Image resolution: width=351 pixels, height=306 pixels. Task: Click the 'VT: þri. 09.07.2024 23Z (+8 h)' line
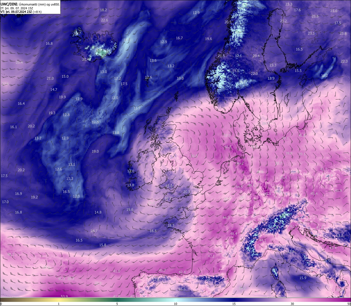[x=21, y=12]
